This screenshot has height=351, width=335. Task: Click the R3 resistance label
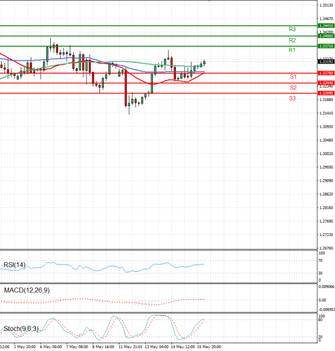pyautogui.click(x=292, y=29)
